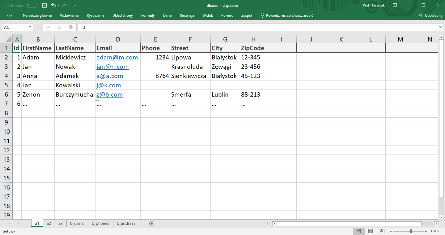Open Ribbon Display Options icon
Screen dimensions: 445x235
395,5
